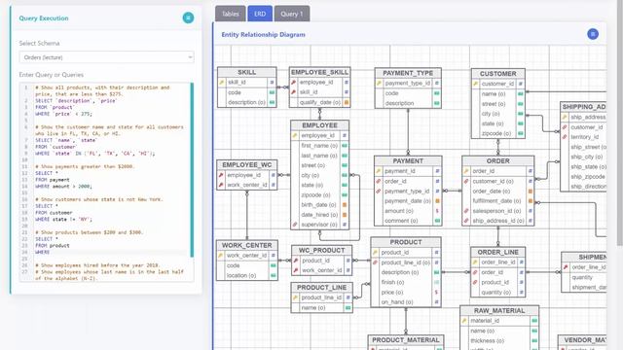Switch to the ERD tab
Image resolution: width=623 pixels, height=350 pixels.
tap(260, 14)
